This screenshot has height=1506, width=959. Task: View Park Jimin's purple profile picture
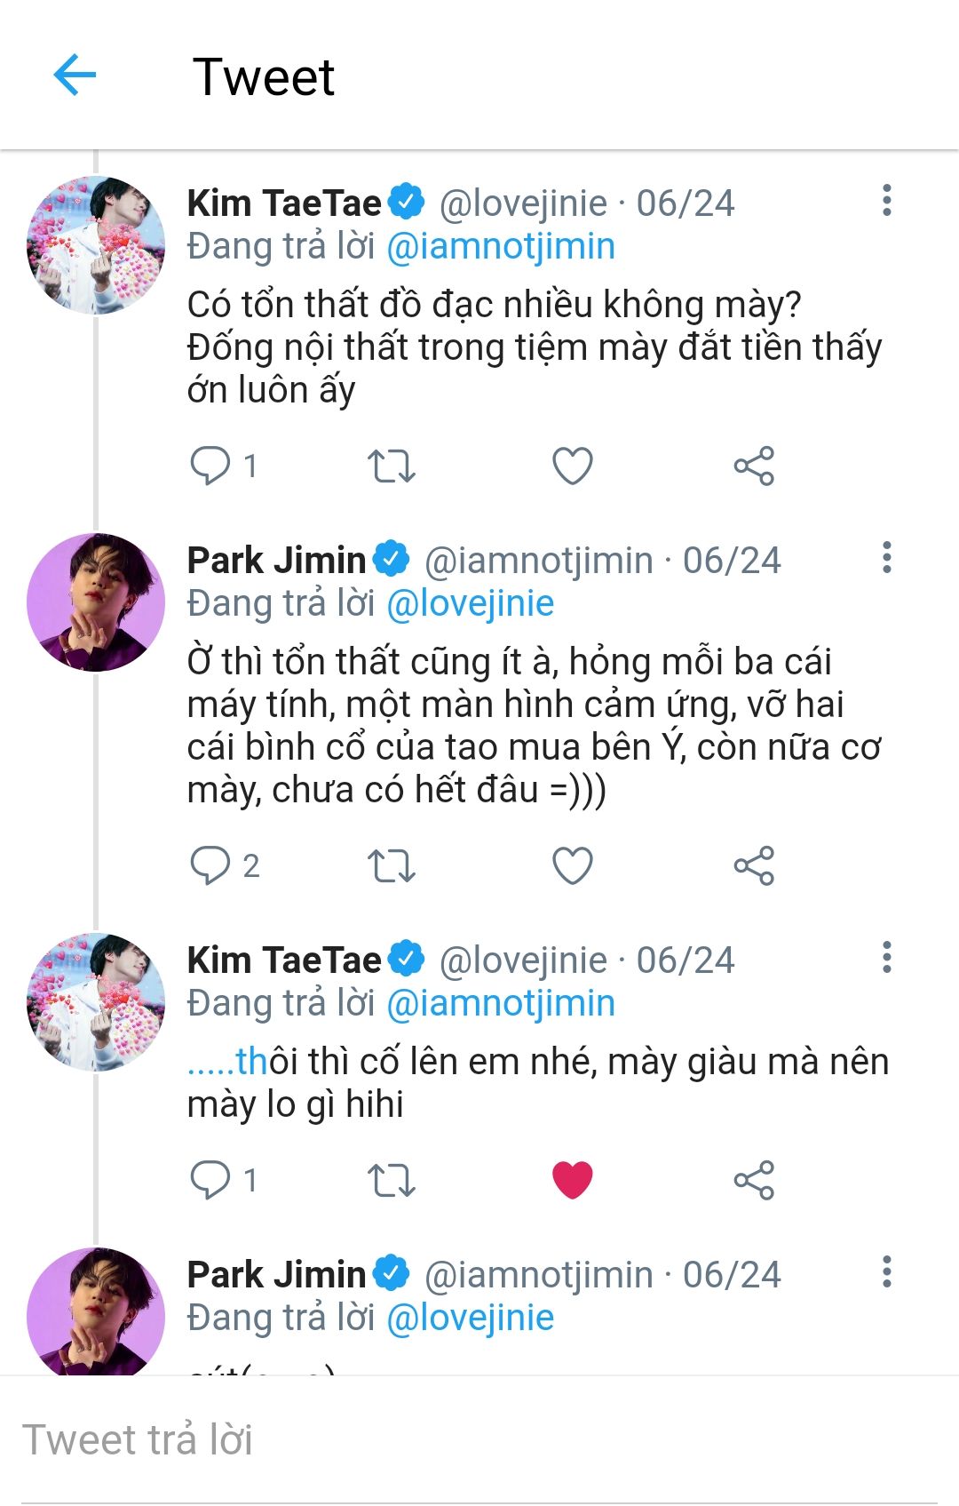point(96,602)
